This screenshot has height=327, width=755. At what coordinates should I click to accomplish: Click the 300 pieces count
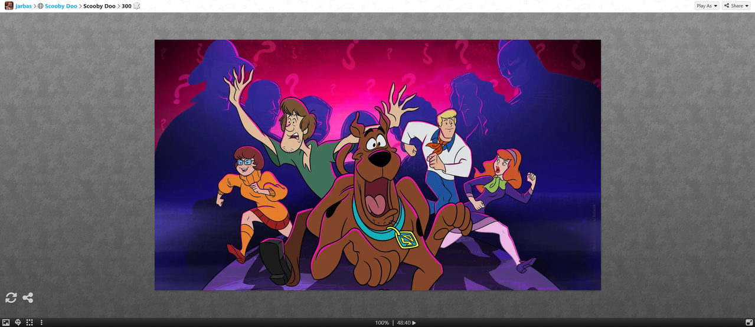click(x=126, y=6)
